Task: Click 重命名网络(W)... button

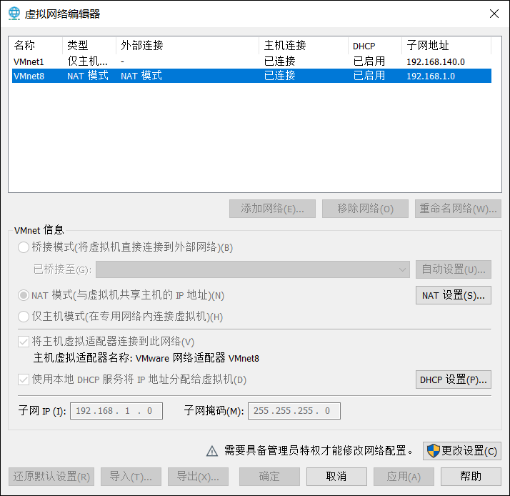Action: point(458,209)
